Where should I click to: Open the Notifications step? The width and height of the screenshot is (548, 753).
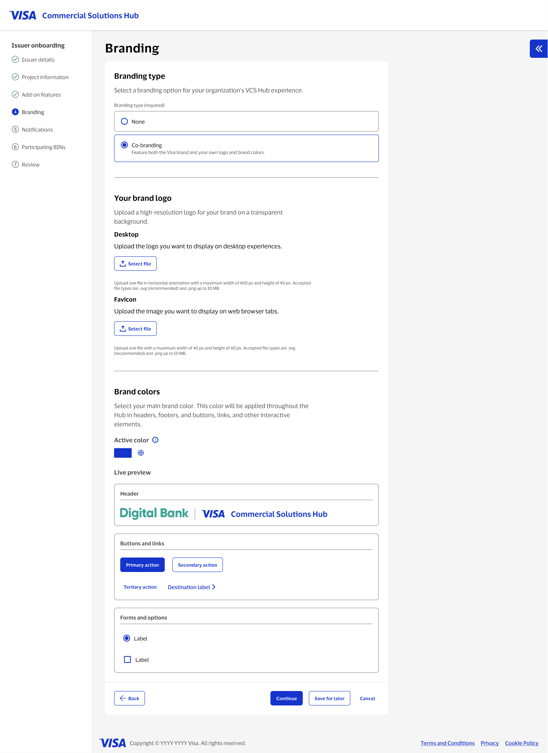click(x=37, y=130)
